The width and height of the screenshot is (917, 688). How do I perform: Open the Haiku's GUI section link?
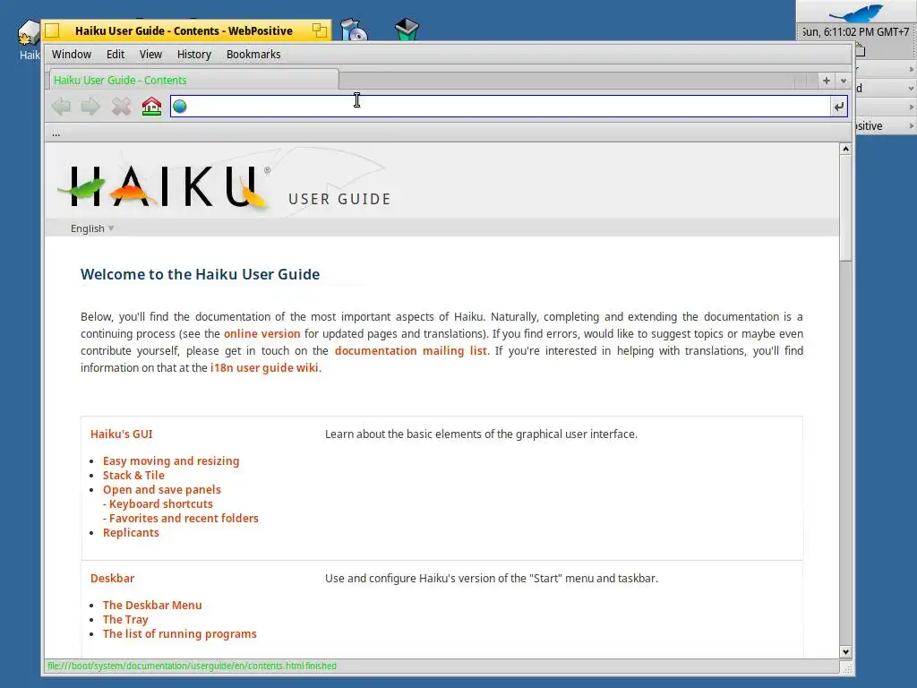[x=121, y=434]
